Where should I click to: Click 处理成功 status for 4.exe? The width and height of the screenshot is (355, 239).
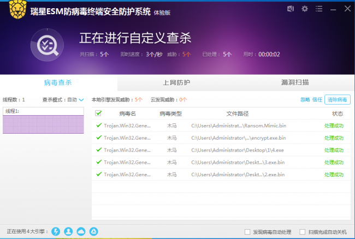[334, 150]
